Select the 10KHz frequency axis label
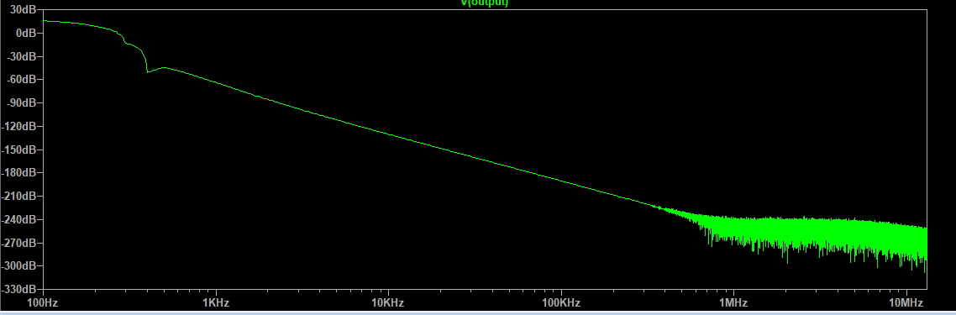Screen dimensions: 956x315 click(388, 302)
